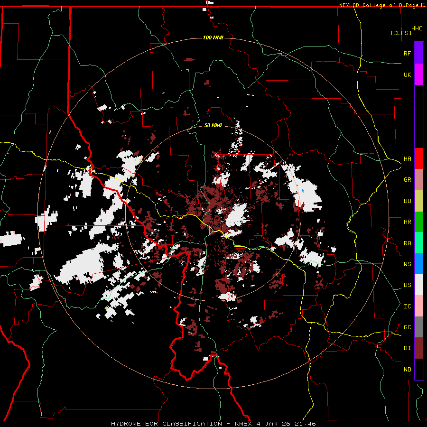This screenshot has width=427, height=427.
Task: Click the DS white legend swatch
Action: click(419, 285)
